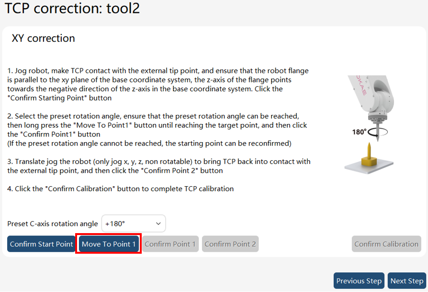
Task: Click the 'TCP correction: tool2' title
Action: (x=72, y=8)
